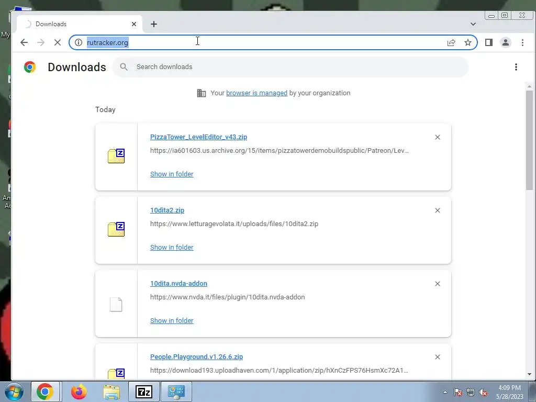
Task: Remove PizzaTower_LevelEditor_v43.zip from list
Action: click(x=437, y=137)
